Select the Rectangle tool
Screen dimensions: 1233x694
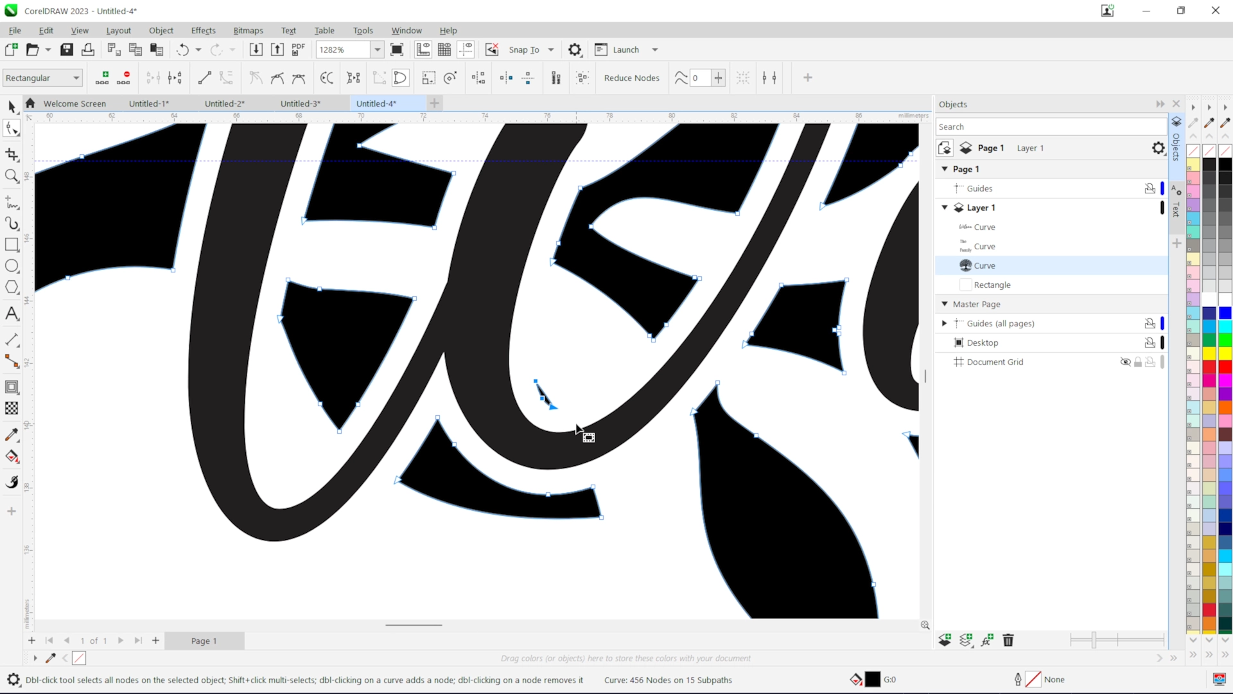pos(12,245)
